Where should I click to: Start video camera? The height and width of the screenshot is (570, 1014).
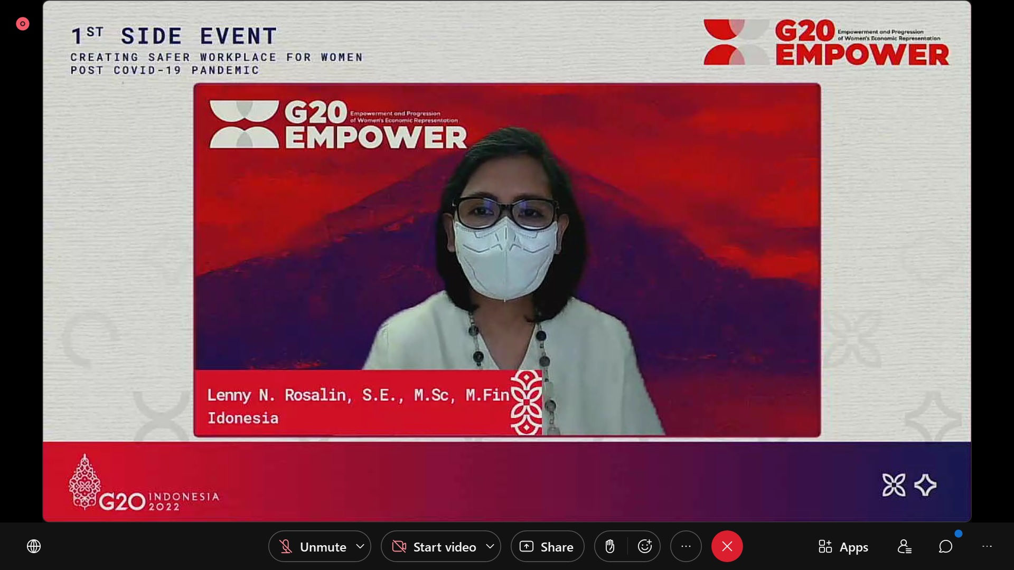coord(434,547)
